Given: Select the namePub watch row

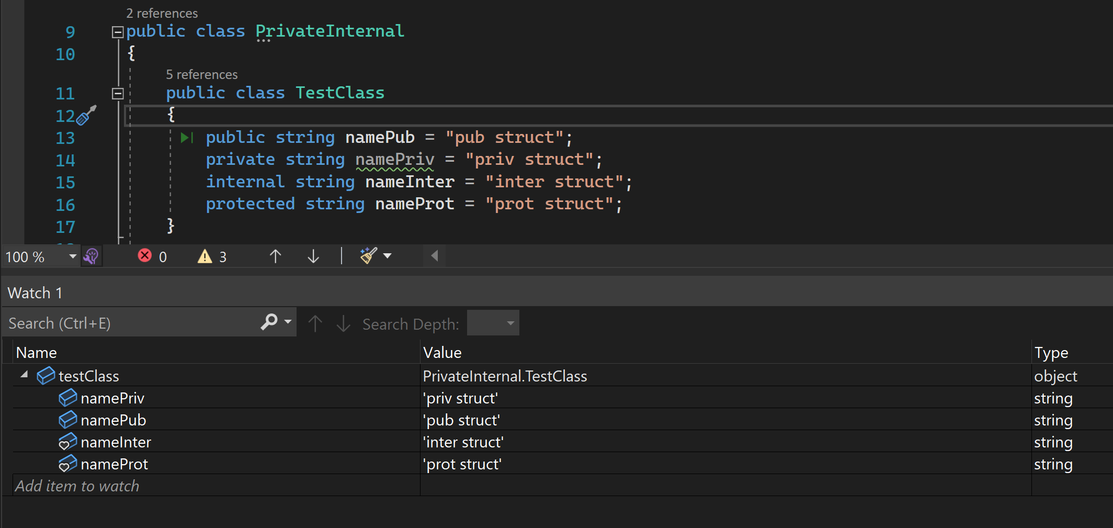Looking at the screenshot, I should (x=563, y=420).
